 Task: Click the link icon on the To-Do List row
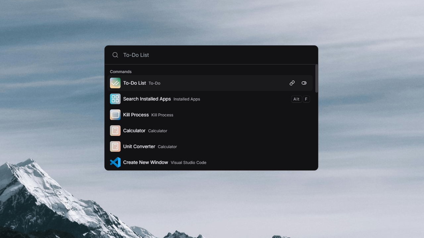[x=292, y=83]
